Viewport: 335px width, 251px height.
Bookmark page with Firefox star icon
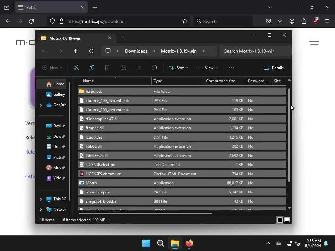[185, 21]
